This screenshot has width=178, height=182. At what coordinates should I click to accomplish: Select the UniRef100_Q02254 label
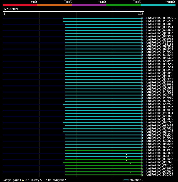tap(160, 83)
